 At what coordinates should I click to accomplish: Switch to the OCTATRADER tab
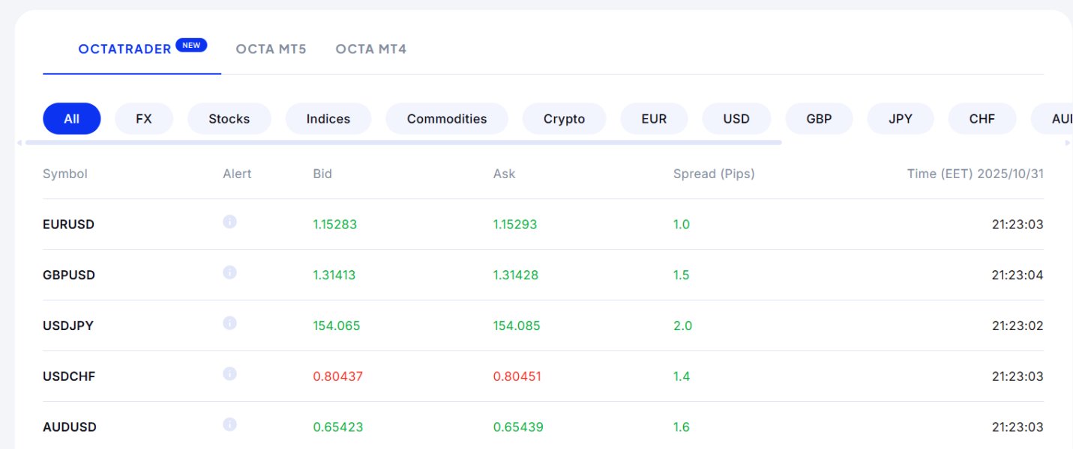(125, 49)
